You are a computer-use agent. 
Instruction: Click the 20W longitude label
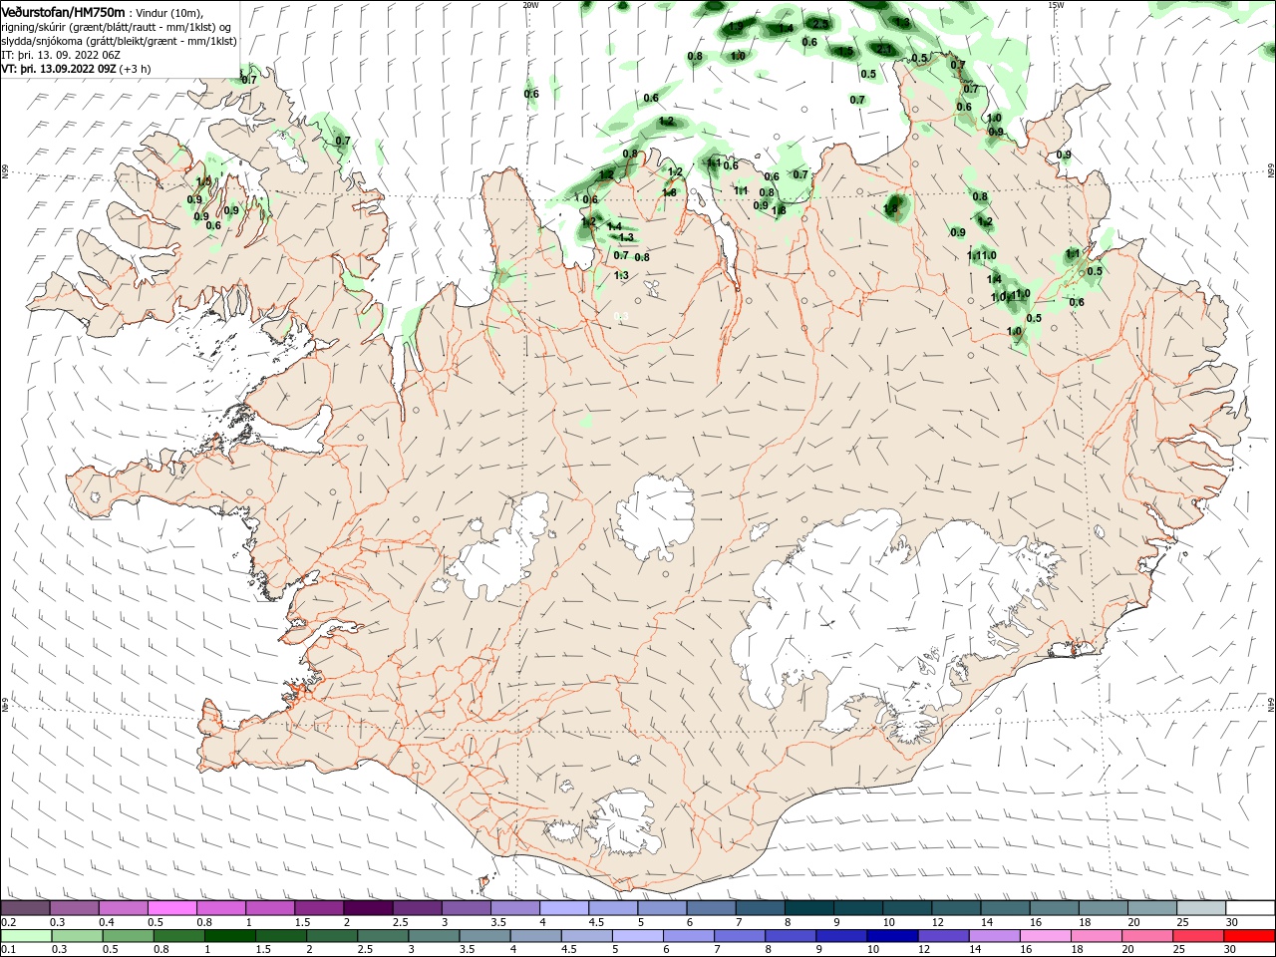530,4
